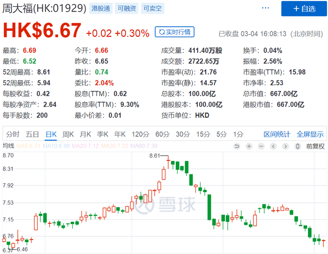
Task: Open the three-dot more options menu
Action: coord(266,8)
